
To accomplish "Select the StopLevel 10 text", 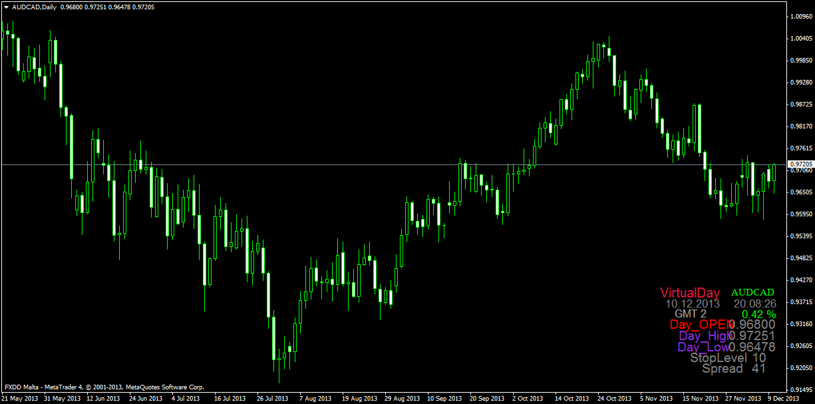I will click(x=728, y=357).
